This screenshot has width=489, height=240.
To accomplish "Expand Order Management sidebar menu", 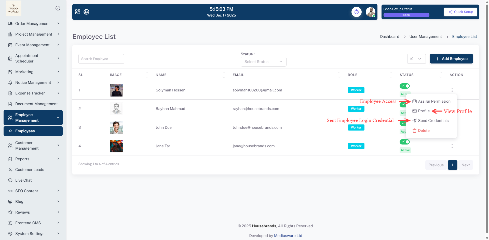I will click(33, 24).
